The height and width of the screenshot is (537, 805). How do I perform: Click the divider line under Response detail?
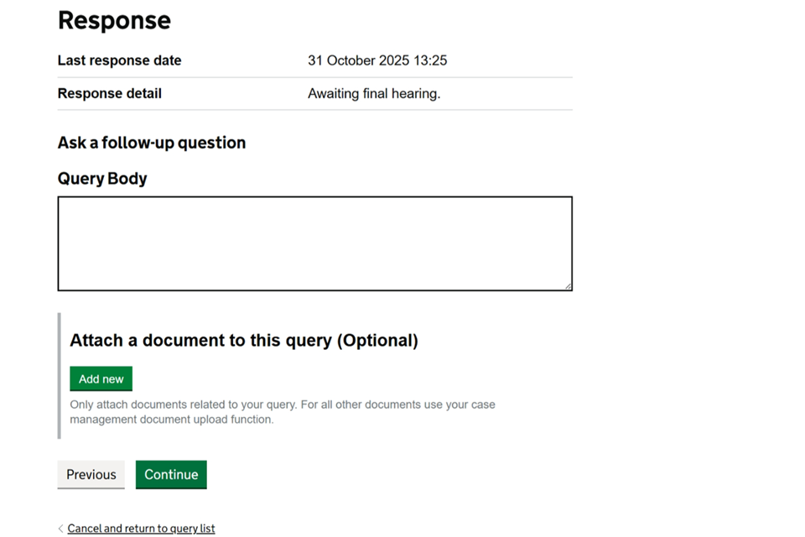[x=314, y=110]
